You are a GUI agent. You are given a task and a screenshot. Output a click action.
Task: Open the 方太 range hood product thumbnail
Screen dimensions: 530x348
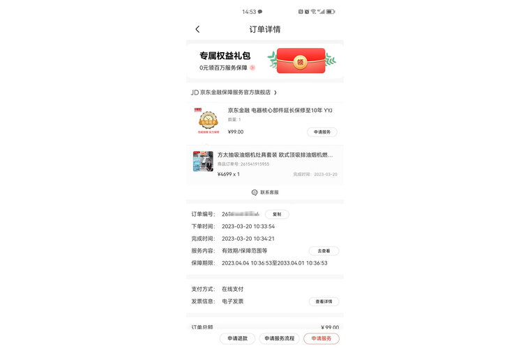(203, 161)
